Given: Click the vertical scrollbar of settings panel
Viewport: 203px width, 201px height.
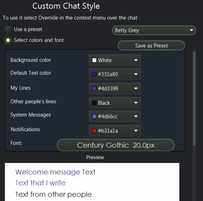Looking at the screenshot, I should click(194, 98).
